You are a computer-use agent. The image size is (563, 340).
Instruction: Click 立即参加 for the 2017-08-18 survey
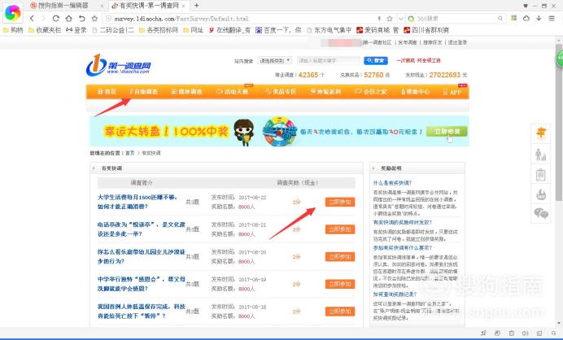(x=339, y=312)
